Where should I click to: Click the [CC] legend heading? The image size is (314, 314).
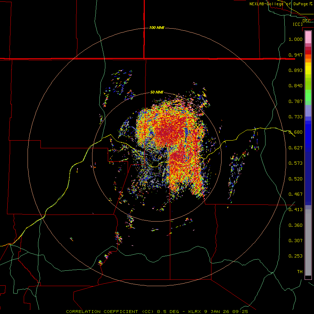click(x=298, y=24)
